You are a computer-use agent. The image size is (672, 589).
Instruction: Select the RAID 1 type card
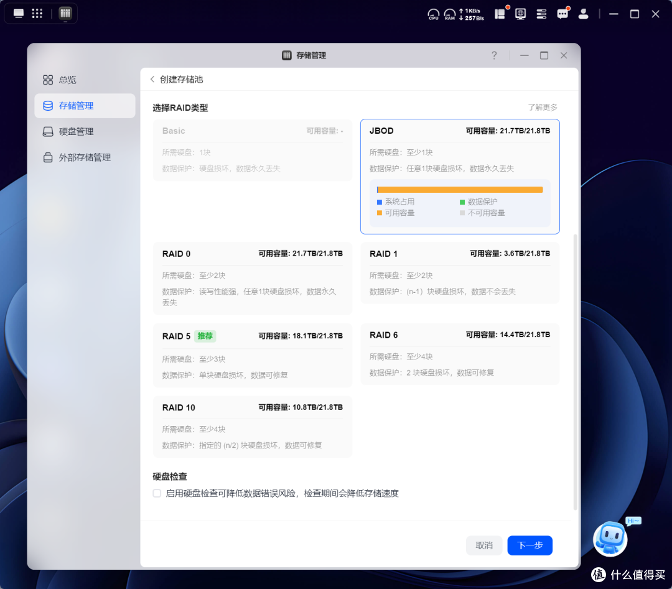coord(460,273)
